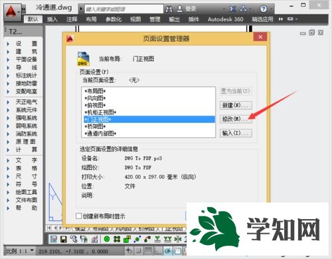Image resolution: width=332 pixels, height=259 pixels.
Task: Check the 创建新布局时显示 checkbox
Action: [78, 216]
